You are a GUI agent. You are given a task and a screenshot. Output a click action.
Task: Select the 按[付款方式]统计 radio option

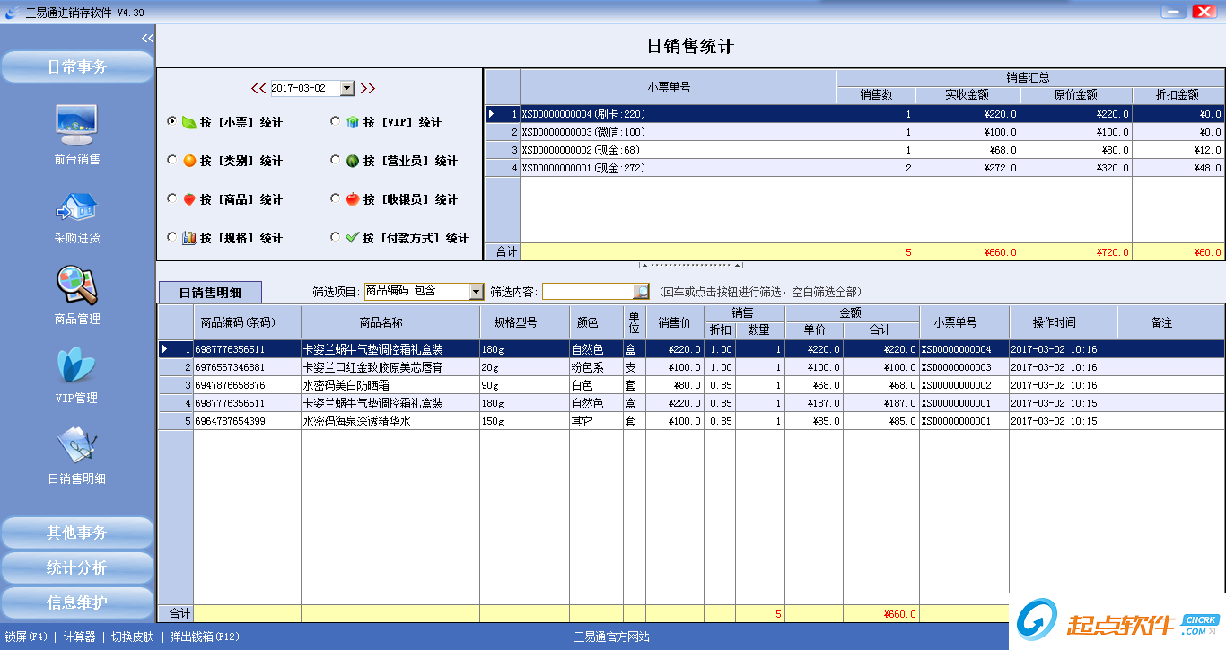pos(336,238)
